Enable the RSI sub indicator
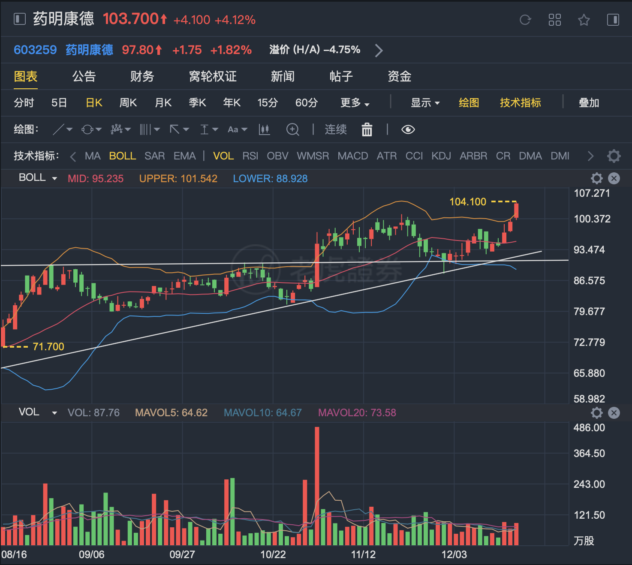 (x=250, y=156)
